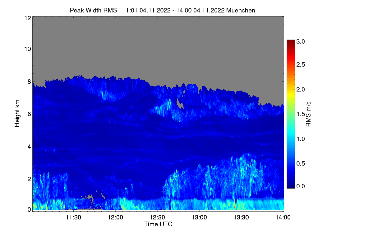The height and width of the screenshot is (249, 373).
Task: Click the '1.0' colorbar tick value
Action: pos(301,139)
